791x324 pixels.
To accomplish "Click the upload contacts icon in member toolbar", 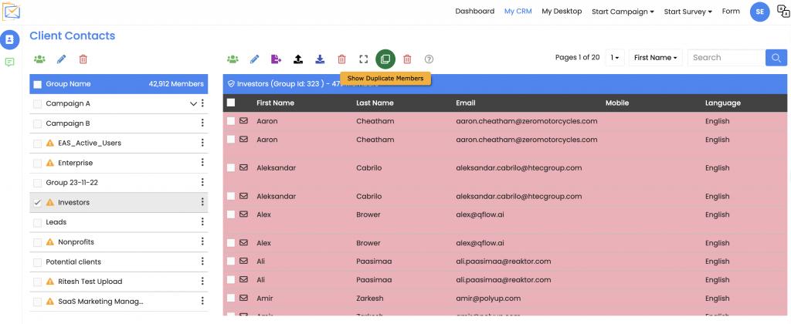I will click(x=298, y=59).
